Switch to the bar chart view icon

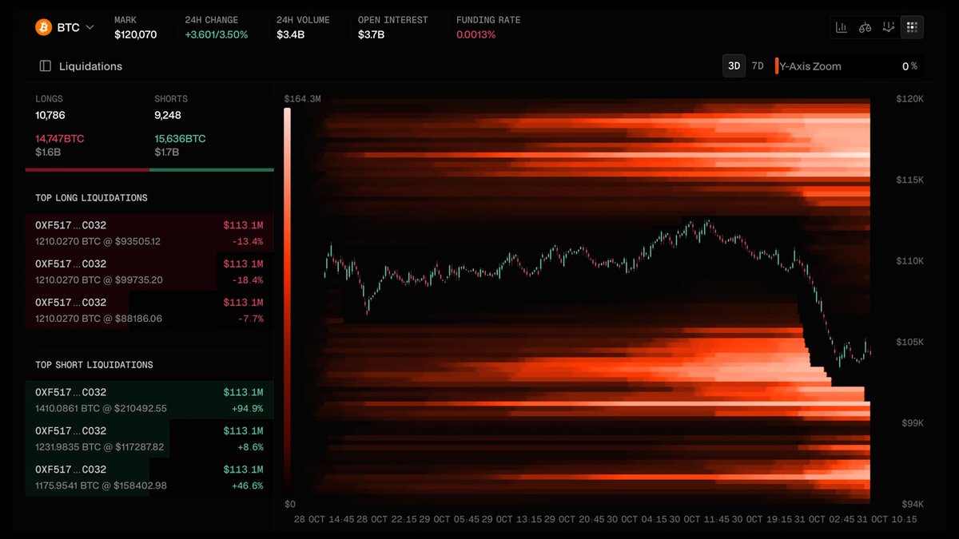pyautogui.click(x=842, y=27)
